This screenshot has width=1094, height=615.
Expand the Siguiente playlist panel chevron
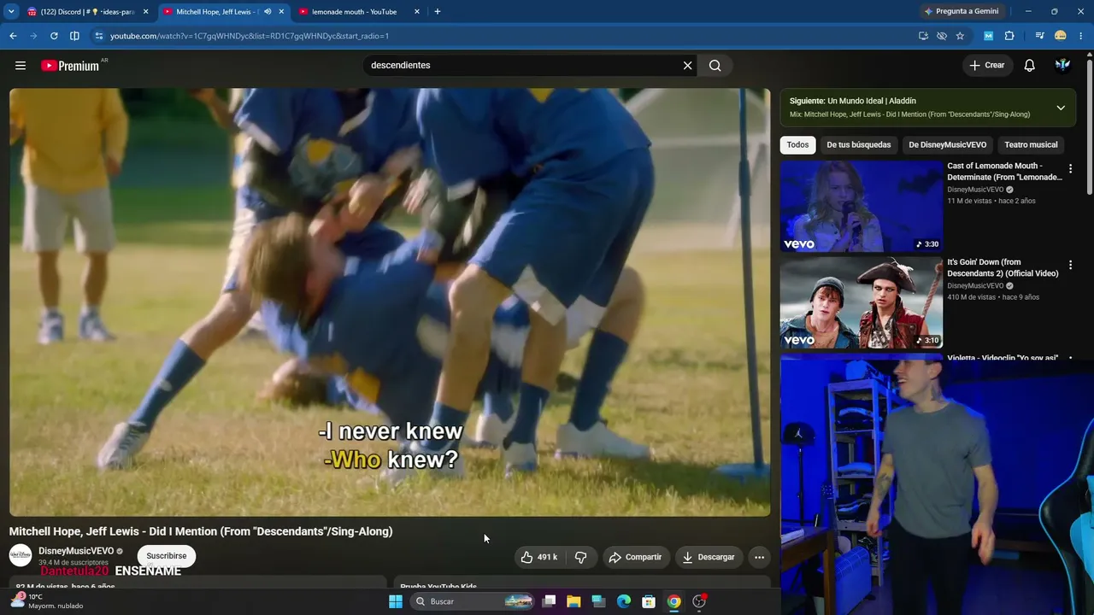[x=1061, y=108]
